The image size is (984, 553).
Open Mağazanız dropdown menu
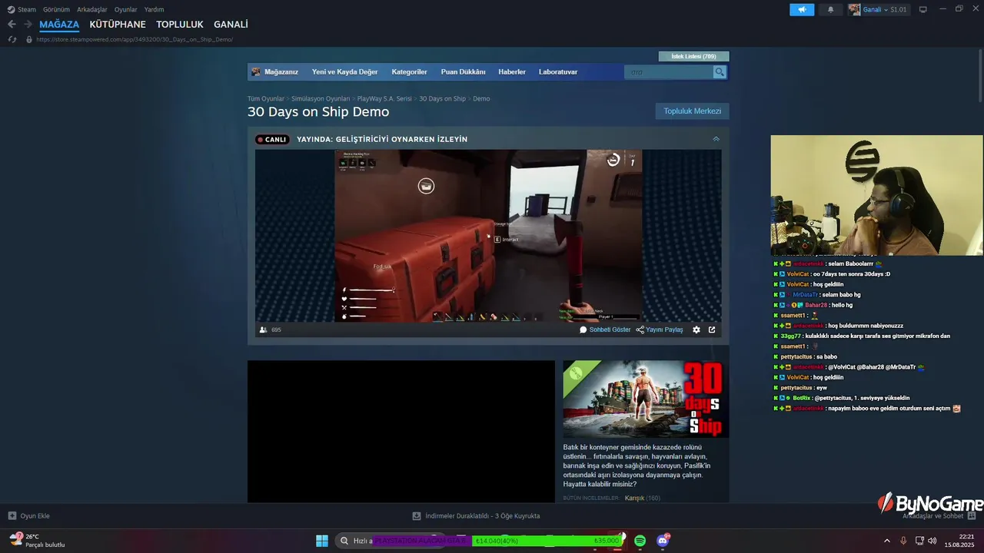pos(281,72)
